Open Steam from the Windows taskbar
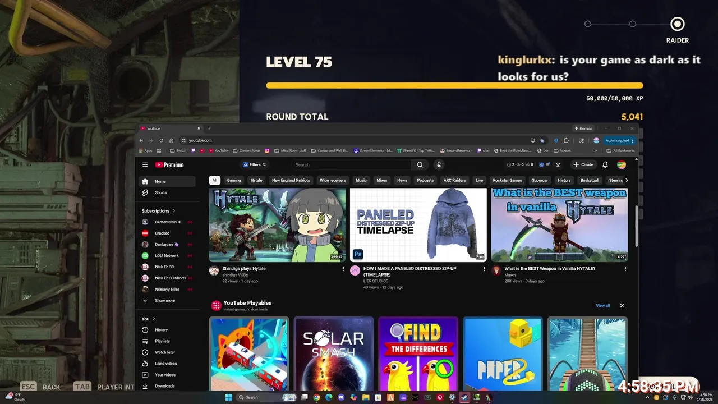The width and height of the screenshot is (718, 404). click(464, 397)
